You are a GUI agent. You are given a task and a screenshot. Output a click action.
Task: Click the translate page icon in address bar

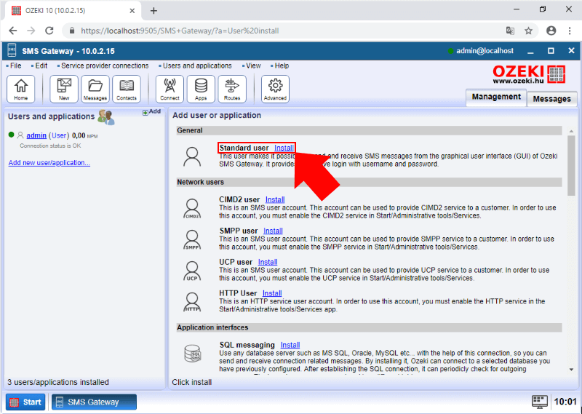(x=511, y=31)
